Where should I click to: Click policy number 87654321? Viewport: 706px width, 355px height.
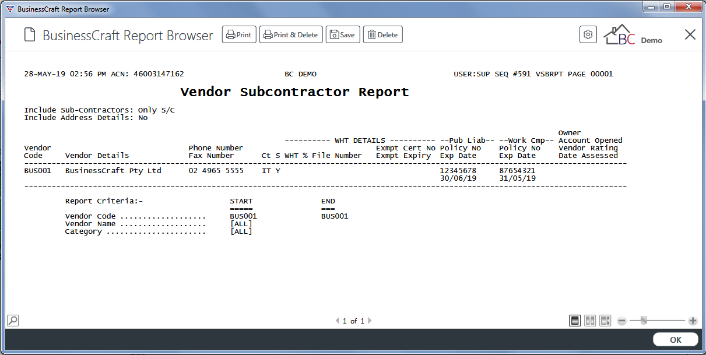click(517, 171)
